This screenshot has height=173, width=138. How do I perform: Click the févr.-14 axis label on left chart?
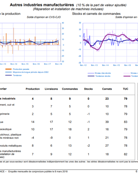[14, 64]
